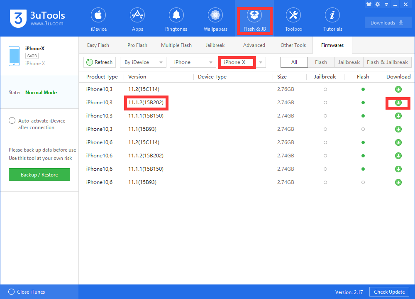Expand the iPhone X model dropdown
This screenshot has width=415, height=299.
tap(261, 62)
